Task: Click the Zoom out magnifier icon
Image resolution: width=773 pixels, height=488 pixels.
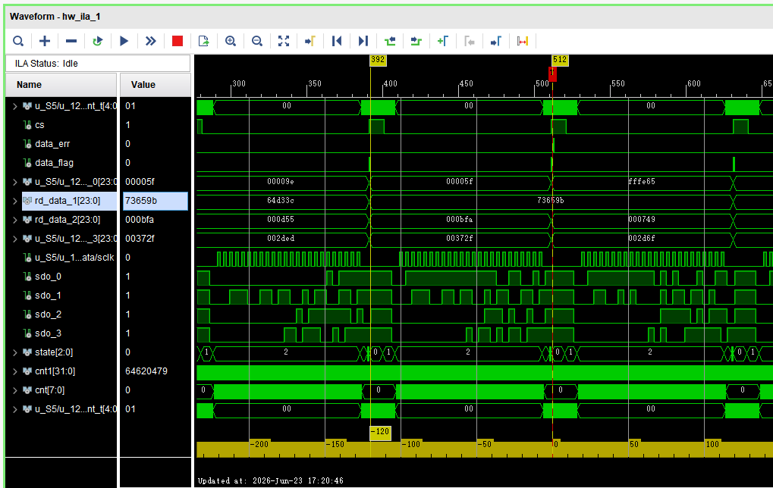Action: (x=257, y=41)
